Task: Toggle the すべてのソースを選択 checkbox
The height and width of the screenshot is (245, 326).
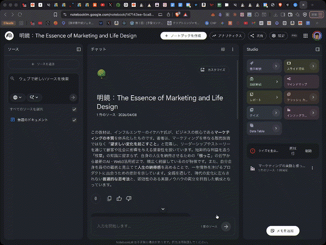Action: [x=74, y=109]
